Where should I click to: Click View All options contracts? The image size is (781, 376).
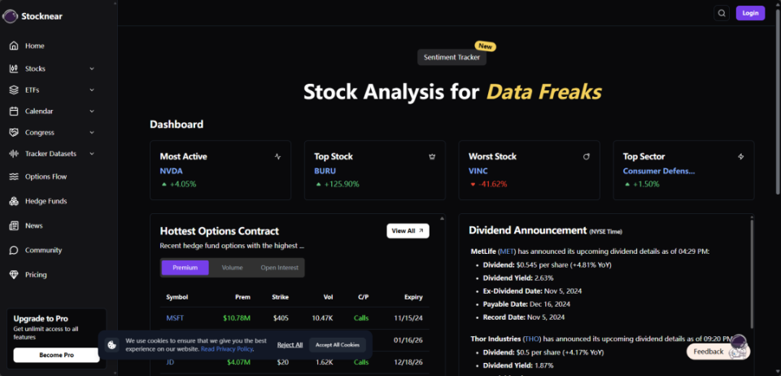click(408, 230)
